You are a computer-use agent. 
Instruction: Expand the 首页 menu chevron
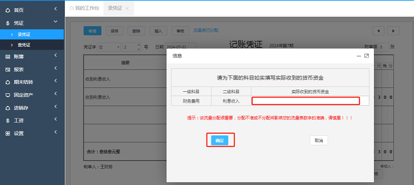tap(55, 9)
